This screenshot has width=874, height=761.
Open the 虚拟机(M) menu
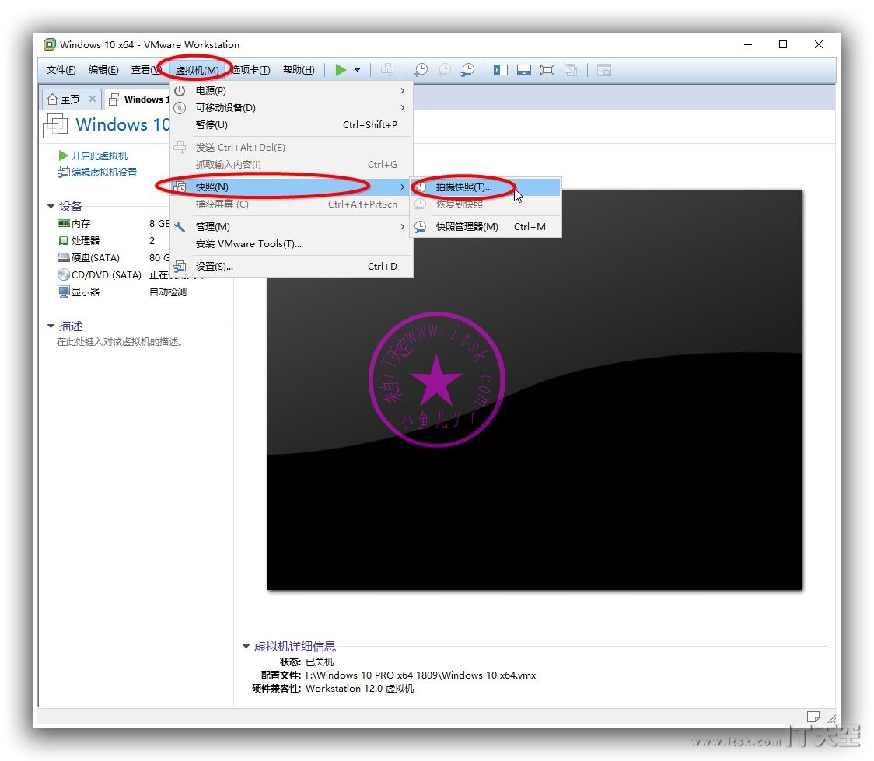tap(197, 70)
